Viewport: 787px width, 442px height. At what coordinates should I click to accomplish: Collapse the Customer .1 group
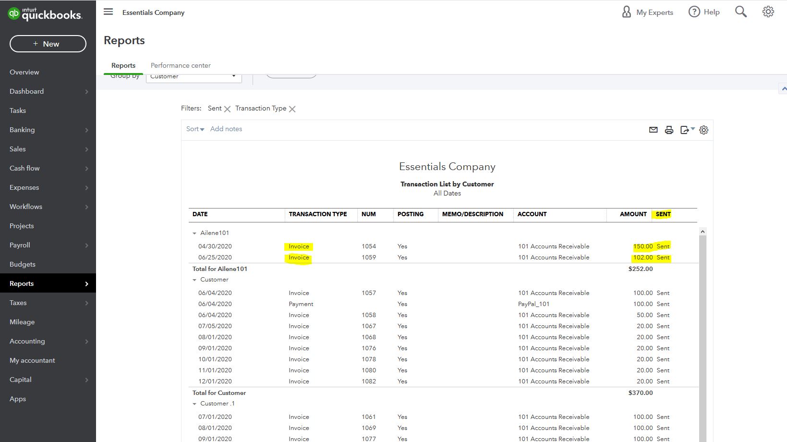194,404
